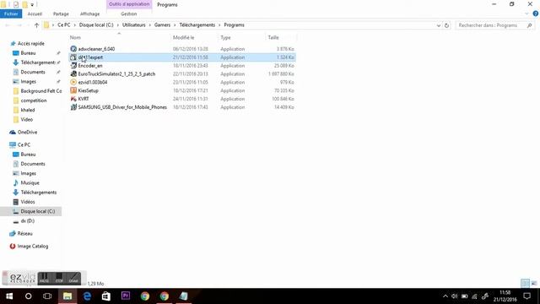Open Explorer help question mark

(x=536, y=14)
